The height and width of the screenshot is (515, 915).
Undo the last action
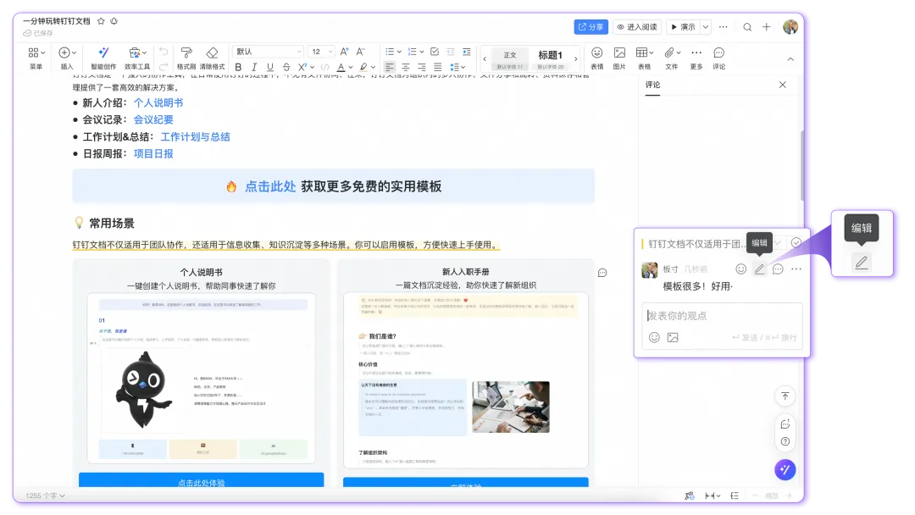pyautogui.click(x=164, y=52)
